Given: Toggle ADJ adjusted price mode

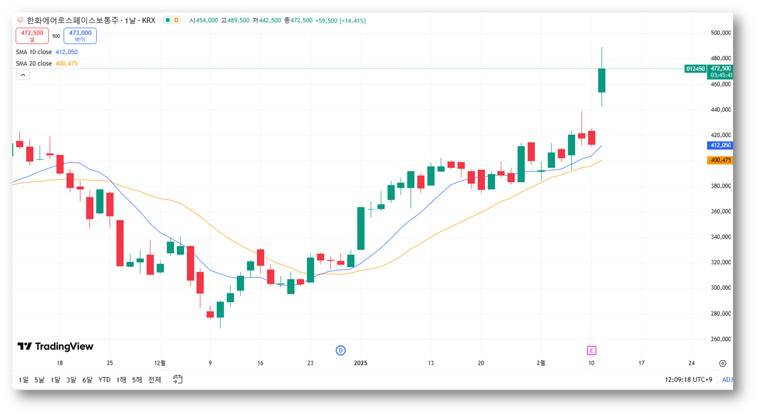Looking at the screenshot, I should point(727,379).
